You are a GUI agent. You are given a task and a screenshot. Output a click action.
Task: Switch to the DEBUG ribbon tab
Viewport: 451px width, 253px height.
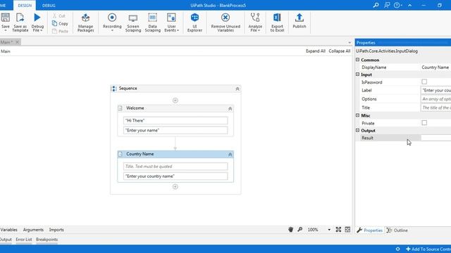click(x=49, y=6)
